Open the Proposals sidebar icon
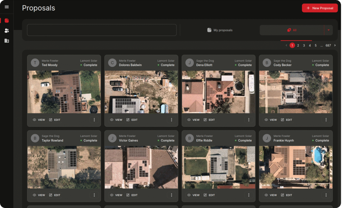Viewport: 345px width, 208px height. 7,21
